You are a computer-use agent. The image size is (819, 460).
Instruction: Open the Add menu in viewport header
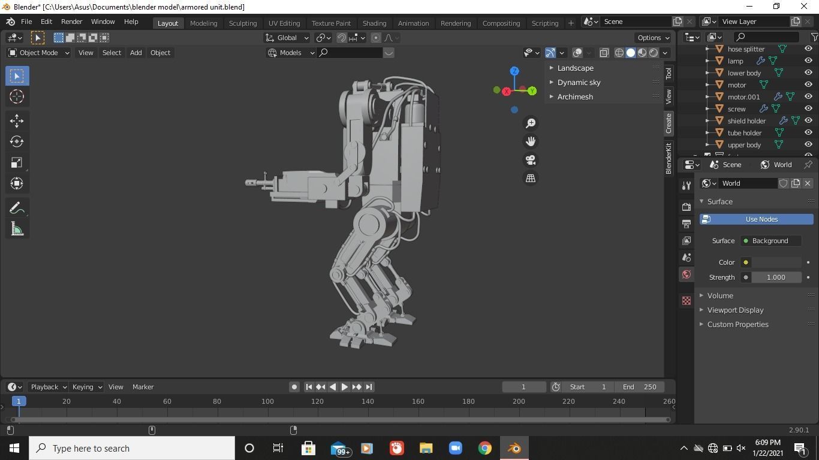(136, 53)
